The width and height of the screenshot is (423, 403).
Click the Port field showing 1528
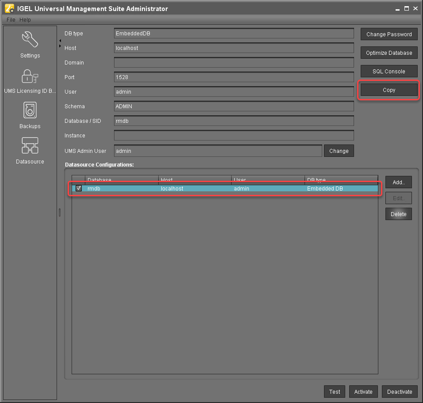point(234,77)
